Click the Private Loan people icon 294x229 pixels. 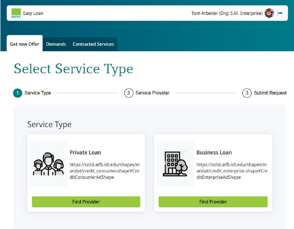(x=48, y=164)
